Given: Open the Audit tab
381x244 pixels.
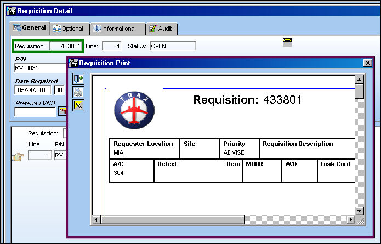Looking at the screenshot, I should (162, 29).
